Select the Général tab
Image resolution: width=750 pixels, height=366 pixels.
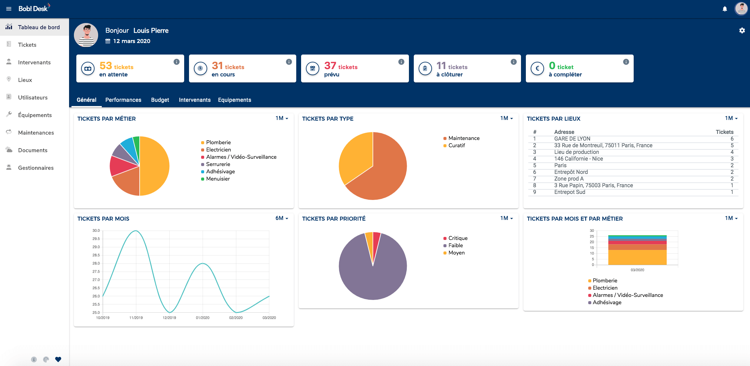[x=86, y=100]
